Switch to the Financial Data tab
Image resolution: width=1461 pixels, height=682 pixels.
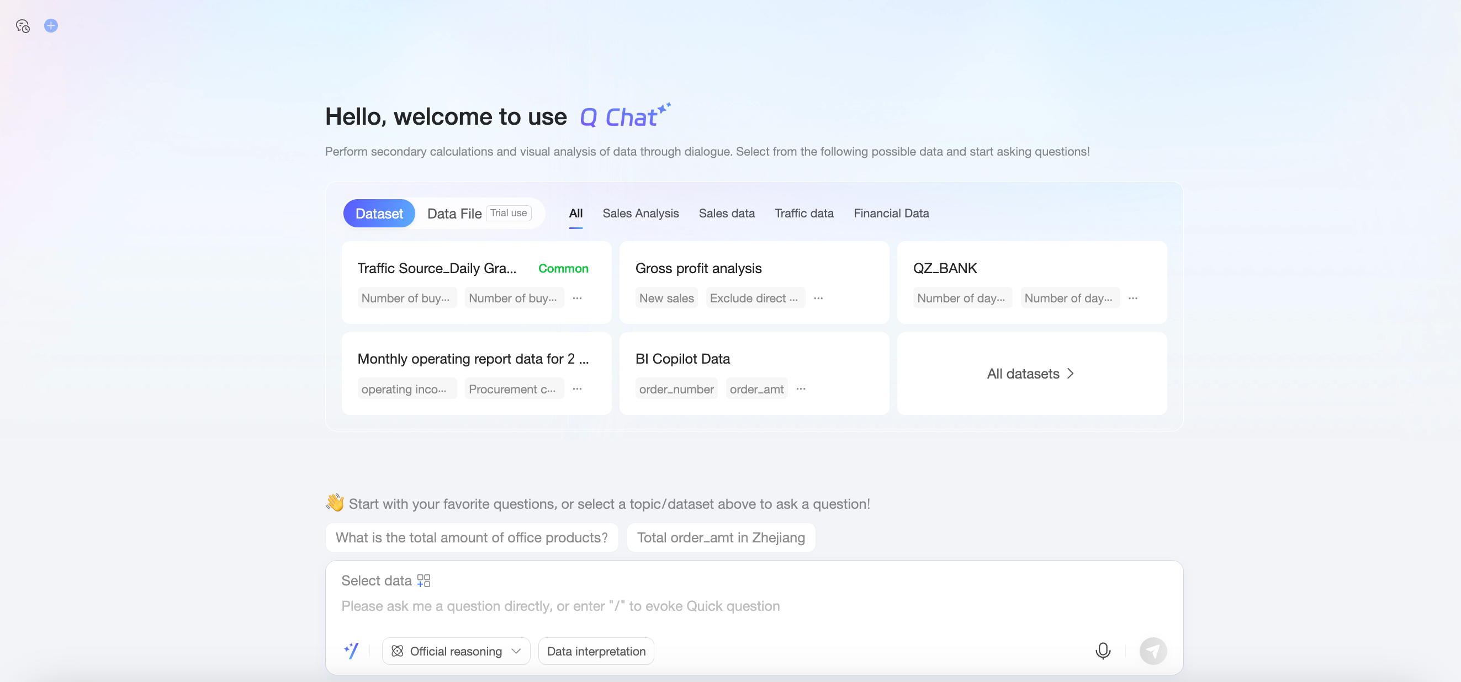[891, 214]
